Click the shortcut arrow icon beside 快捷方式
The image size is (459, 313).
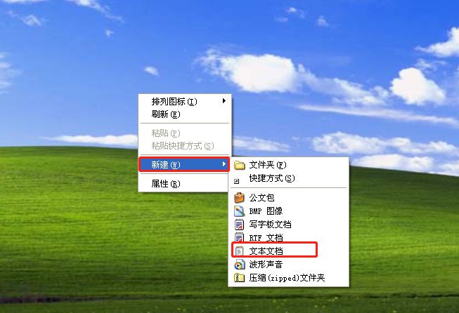coord(237,182)
